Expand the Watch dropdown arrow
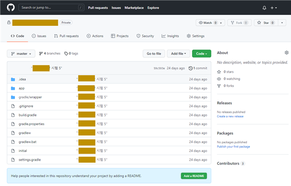The width and height of the screenshot is (291, 186). click(x=221, y=23)
